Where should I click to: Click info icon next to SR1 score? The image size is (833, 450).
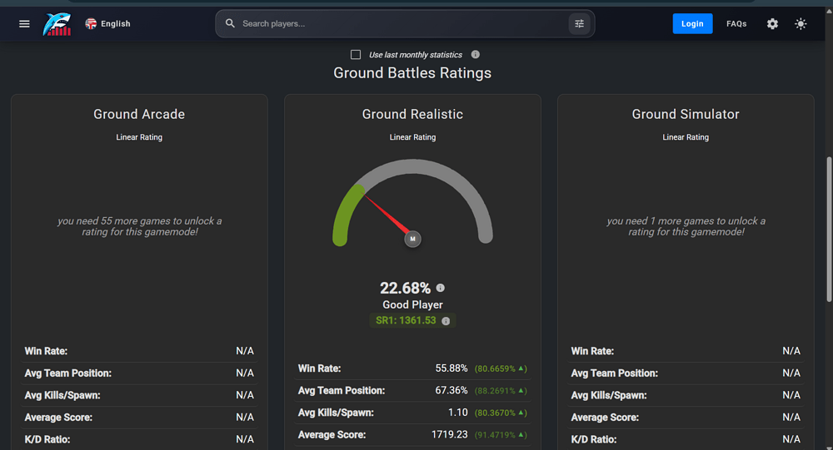[x=446, y=321]
